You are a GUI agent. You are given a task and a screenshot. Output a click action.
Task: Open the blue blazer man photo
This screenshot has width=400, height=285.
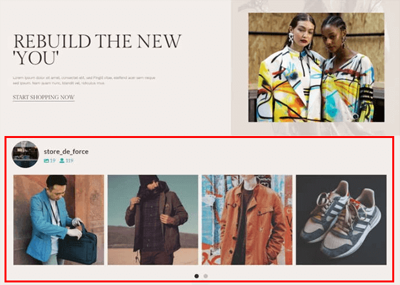pyautogui.click(x=59, y=220)
